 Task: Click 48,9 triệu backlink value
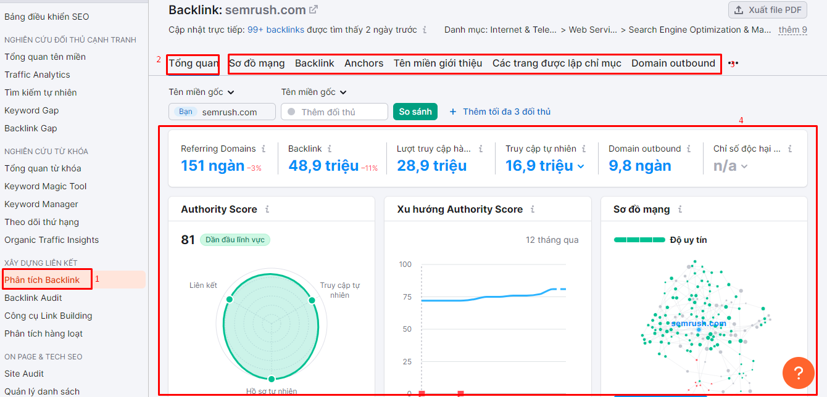323,166
